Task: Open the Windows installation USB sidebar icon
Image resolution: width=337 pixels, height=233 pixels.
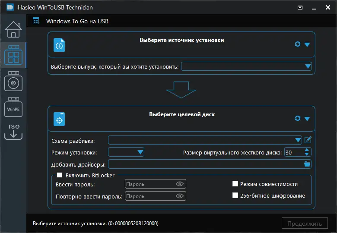Action: pos(13,82)
